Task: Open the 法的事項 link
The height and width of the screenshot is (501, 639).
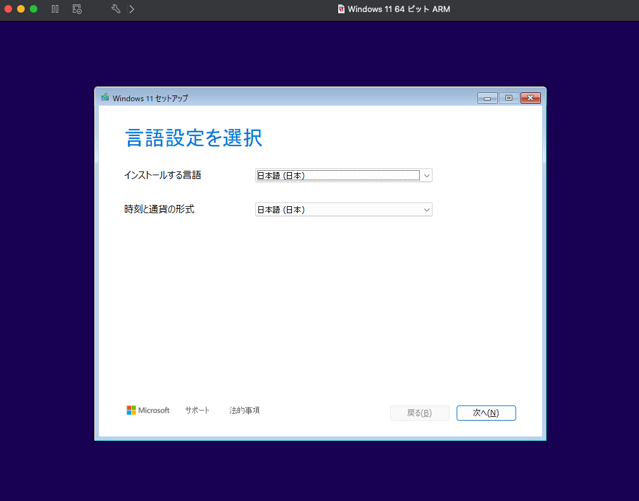Action: 244,410
